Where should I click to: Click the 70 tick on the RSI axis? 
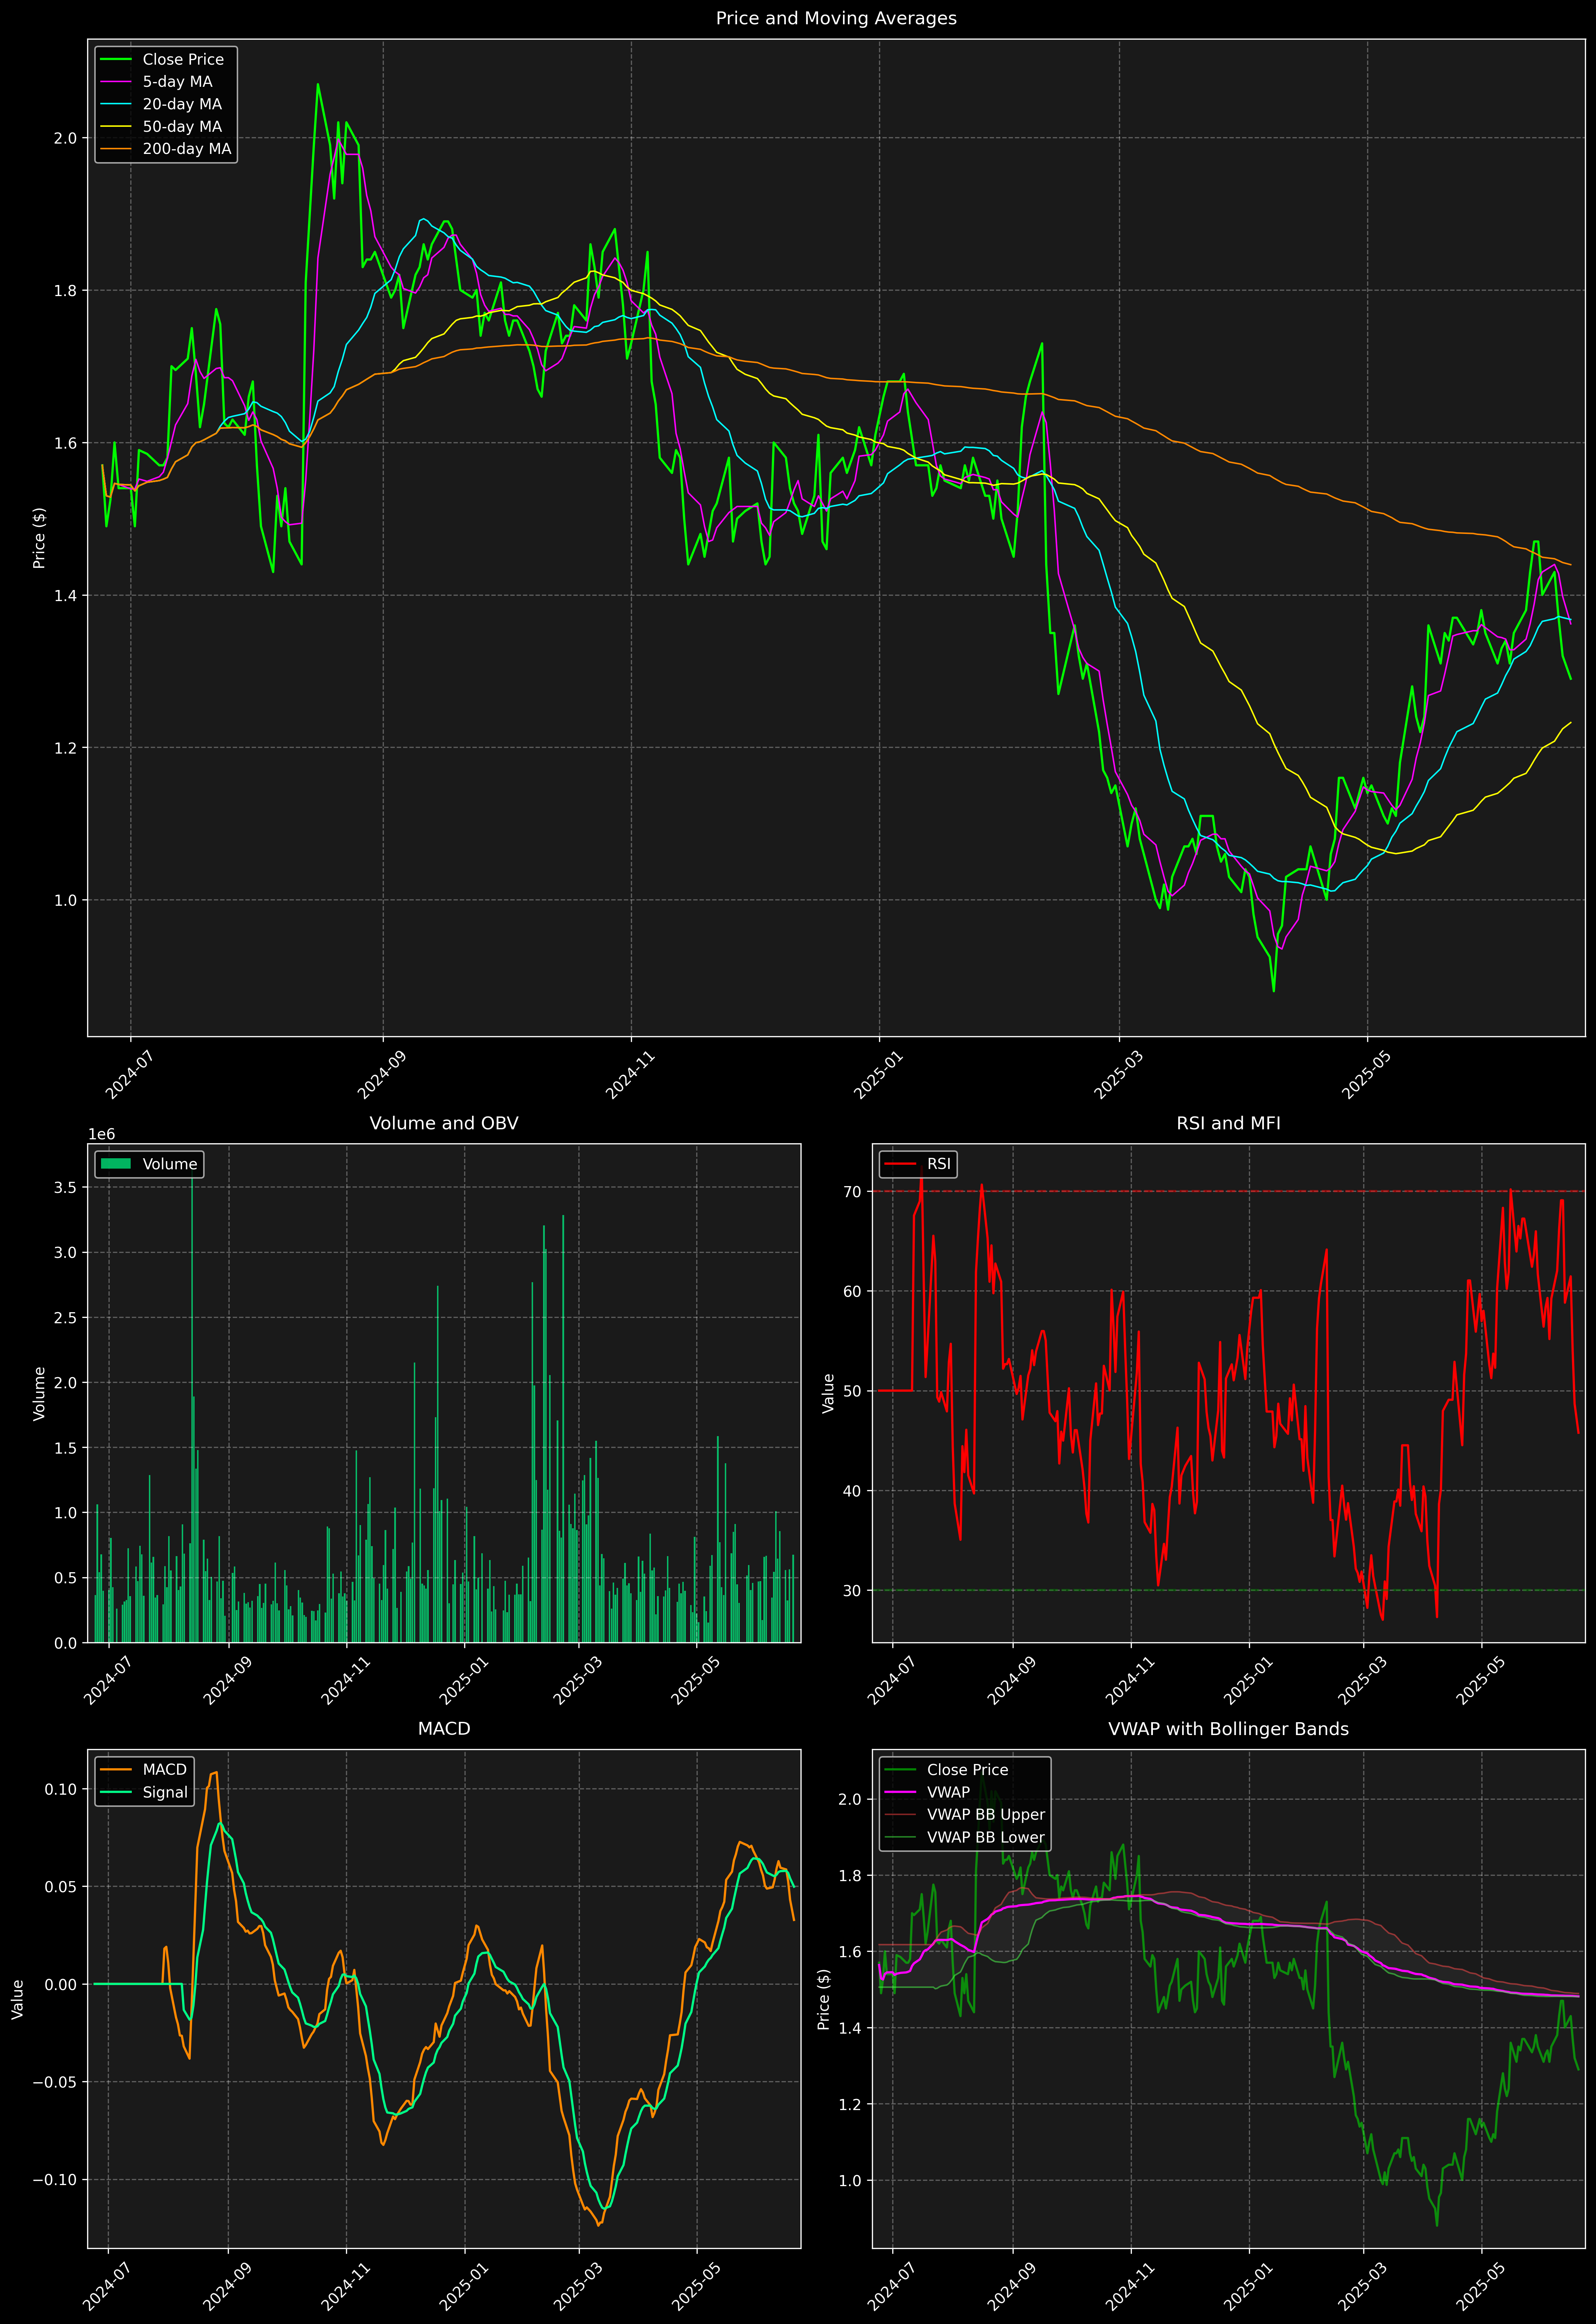pos(852,1192)
